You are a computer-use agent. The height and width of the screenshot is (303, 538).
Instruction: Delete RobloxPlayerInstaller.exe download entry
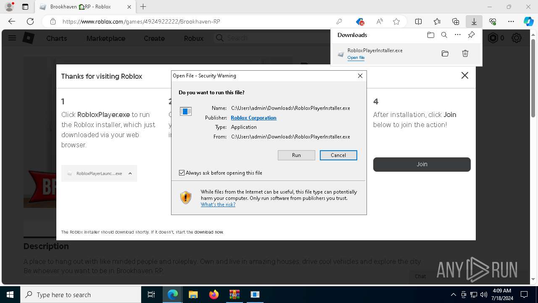pyautogui.click(x=465, y=53)
